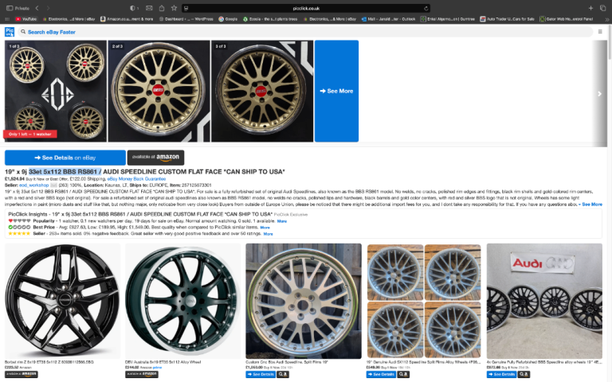This screenshot has height=382, width=612.
Task: Click Amazon button under DBV Australia wheel
Action: (142, 374)
